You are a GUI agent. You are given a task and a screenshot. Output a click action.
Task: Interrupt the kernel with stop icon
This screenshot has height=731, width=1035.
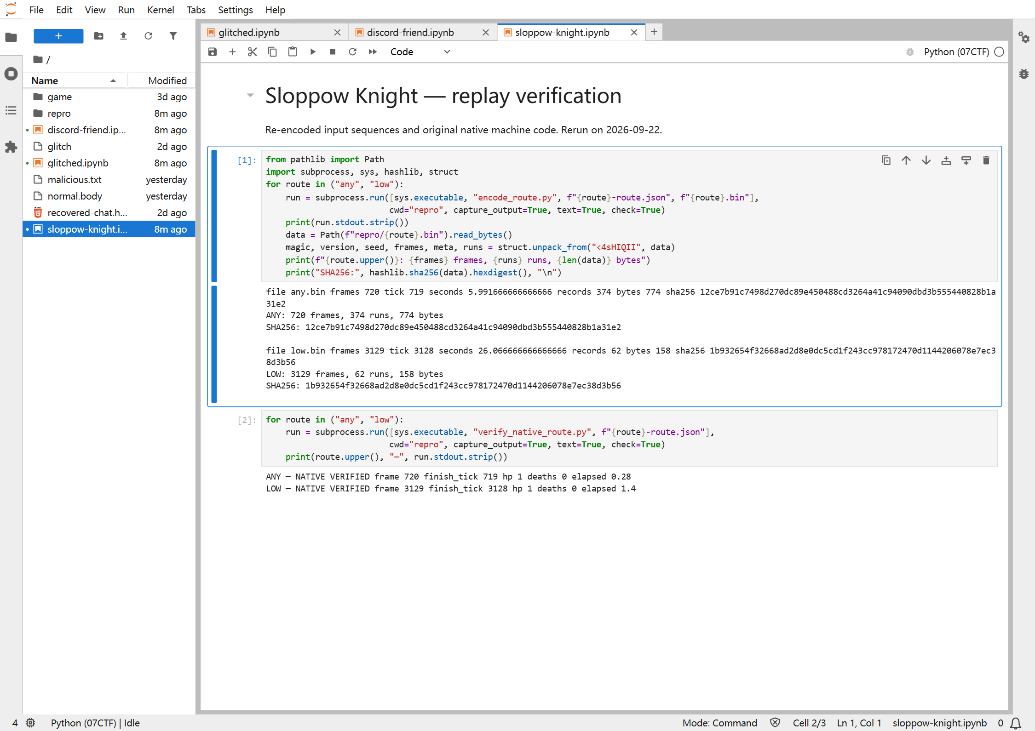[333, 51]
